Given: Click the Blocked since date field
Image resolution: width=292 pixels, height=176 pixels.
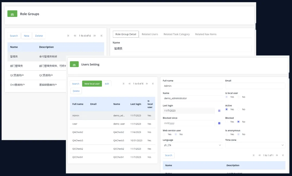Looking at the screenshot, I should 189,123.
